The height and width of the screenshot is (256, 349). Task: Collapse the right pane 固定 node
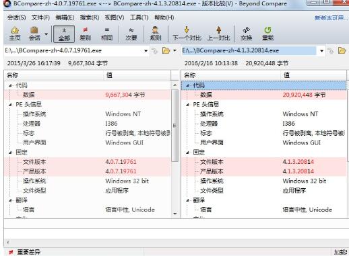coord(187,153)
